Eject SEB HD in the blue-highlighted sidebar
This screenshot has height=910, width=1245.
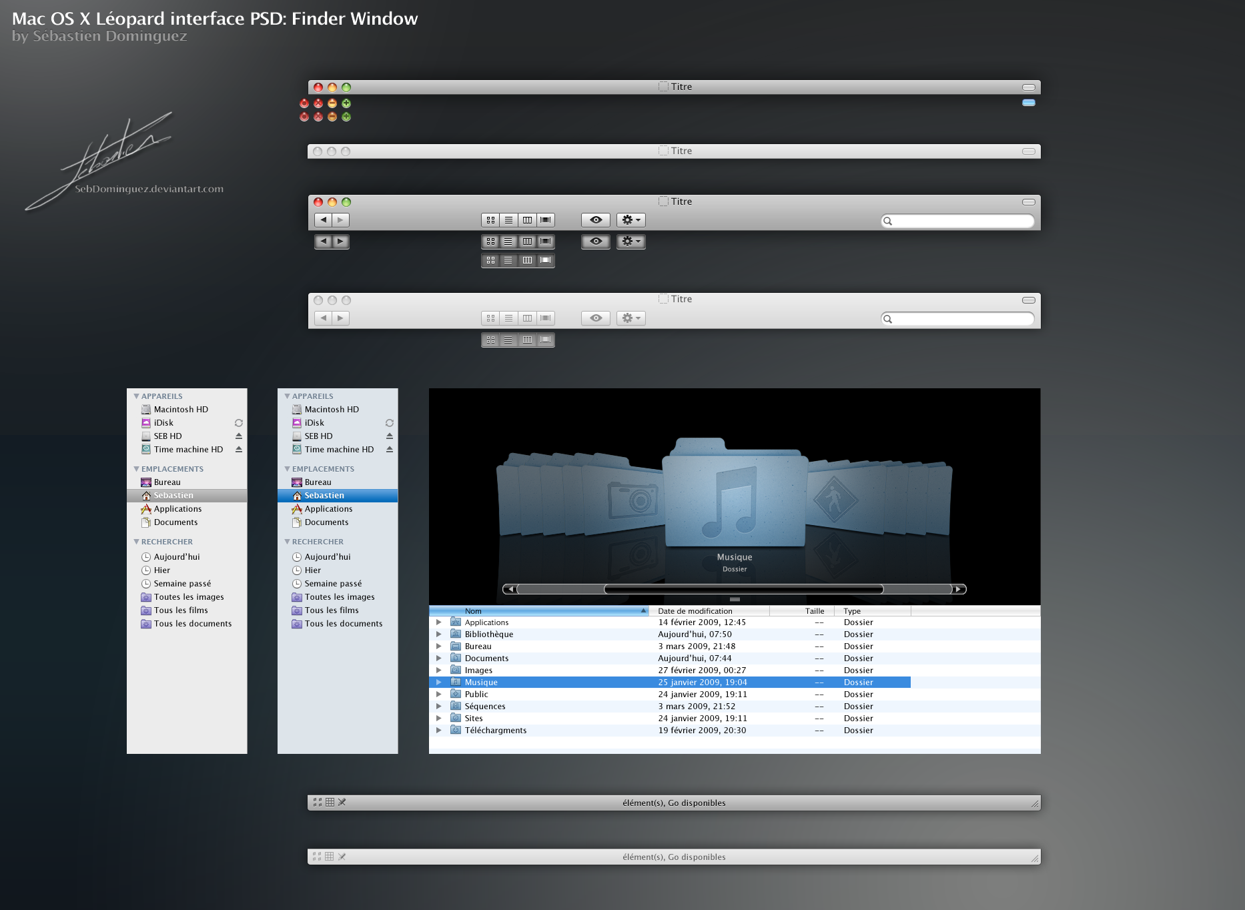[x=390, y=436]
